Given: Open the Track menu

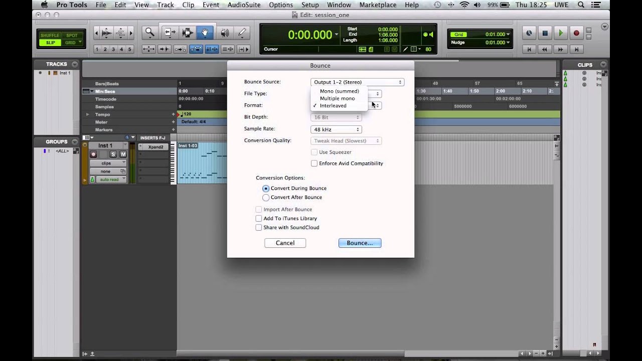Looking at the screenshot, I should point(165,5).
